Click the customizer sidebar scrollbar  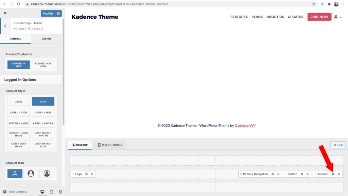[64, 72]
